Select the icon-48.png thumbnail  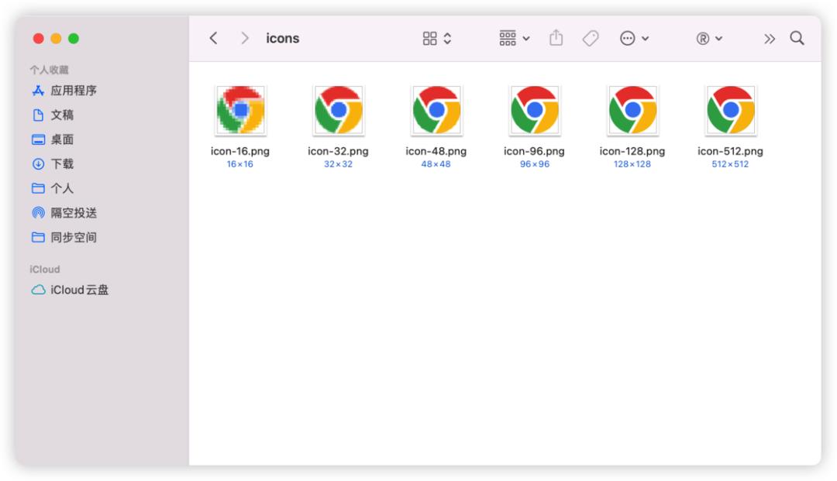coord(436,110)
